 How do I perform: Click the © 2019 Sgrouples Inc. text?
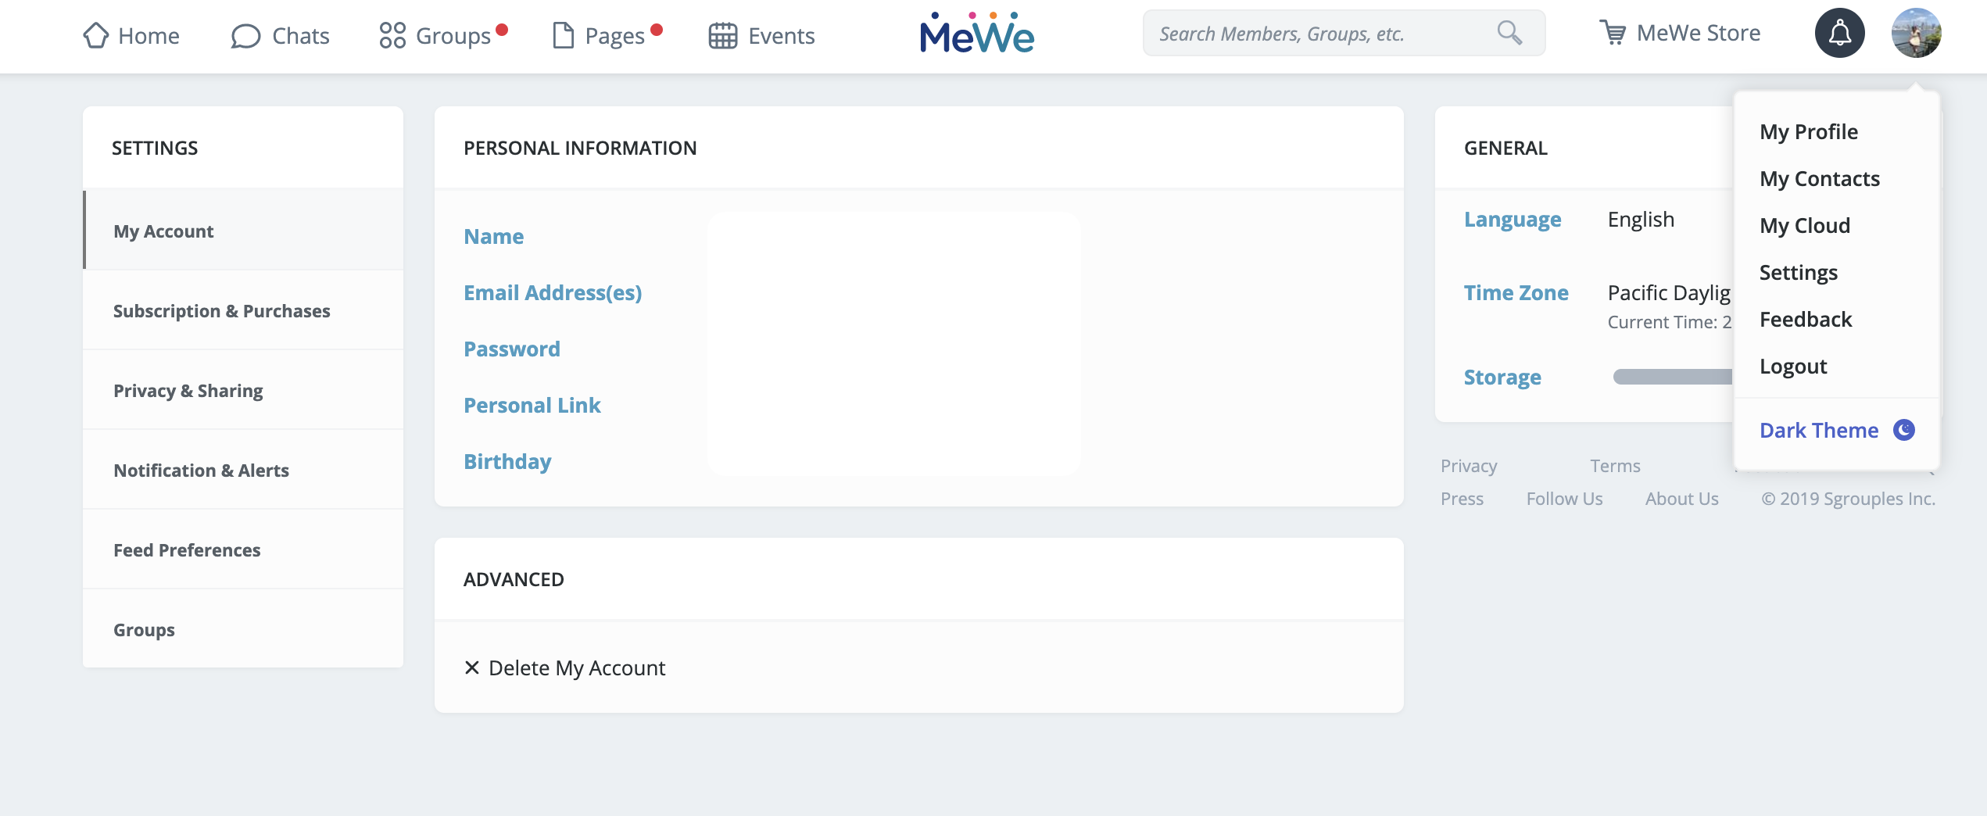point(1848,499)
